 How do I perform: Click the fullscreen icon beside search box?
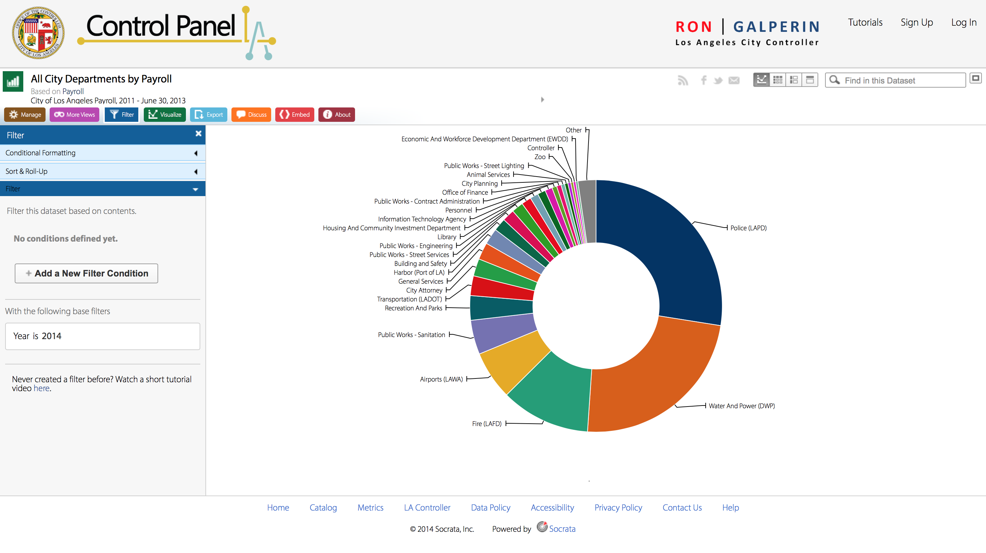coord(976,78)
